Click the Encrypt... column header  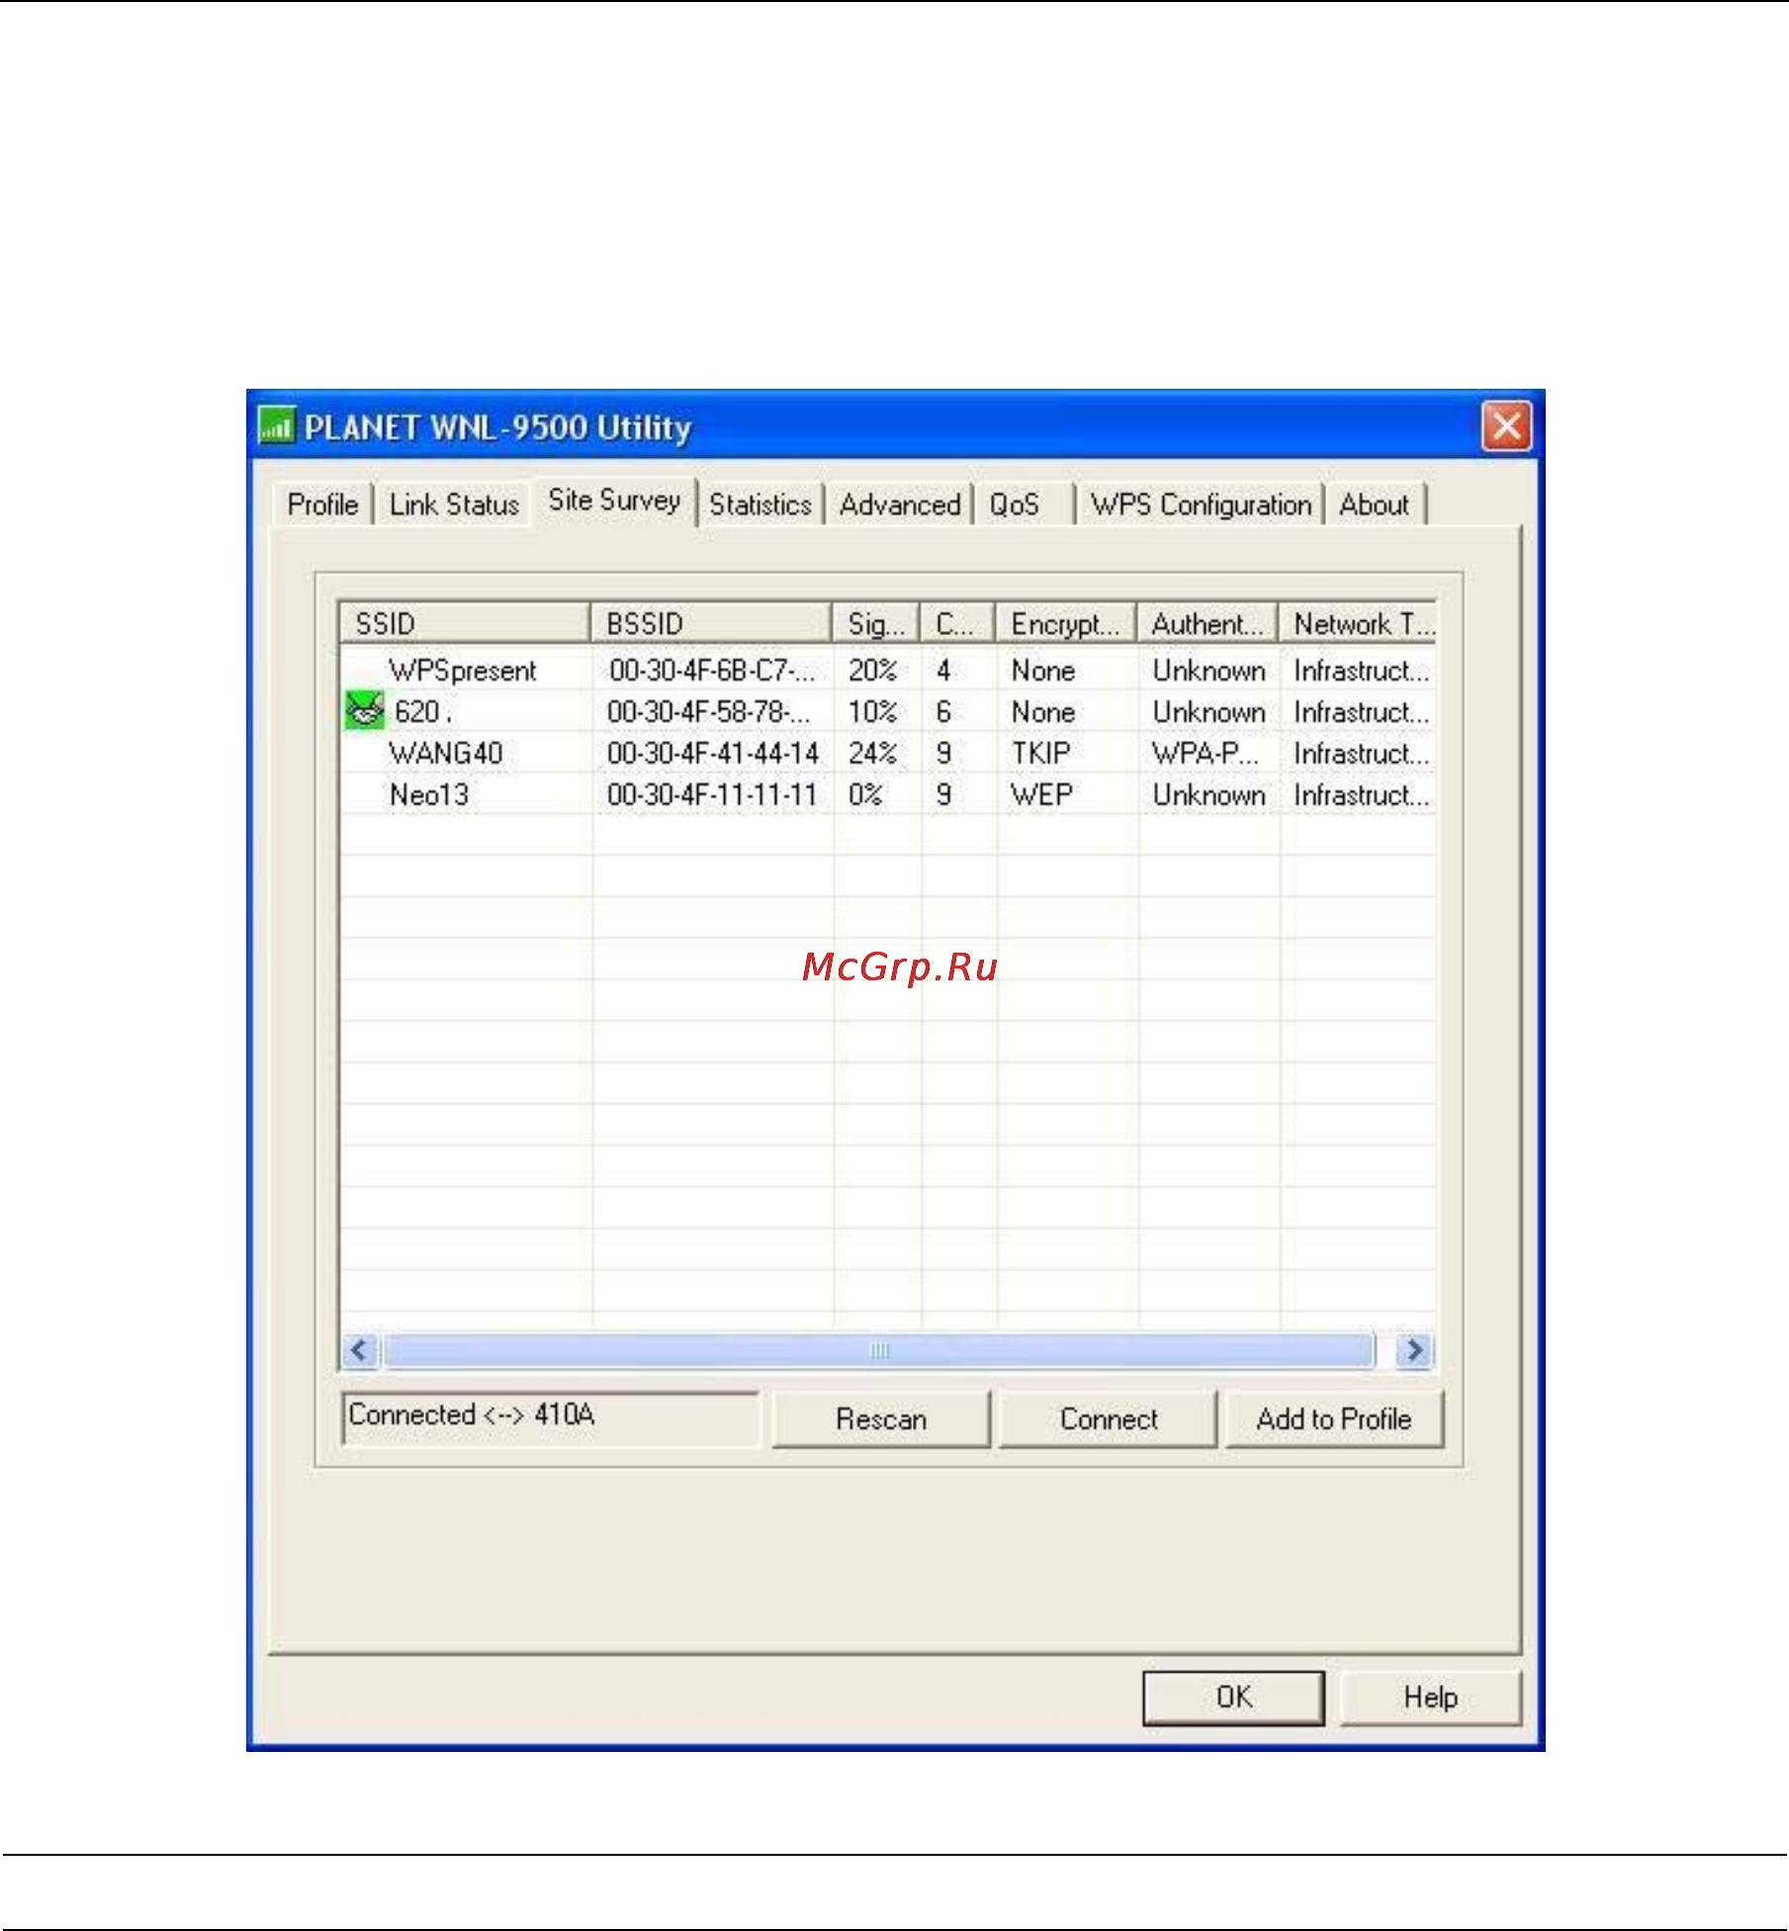click(1066, 623)
